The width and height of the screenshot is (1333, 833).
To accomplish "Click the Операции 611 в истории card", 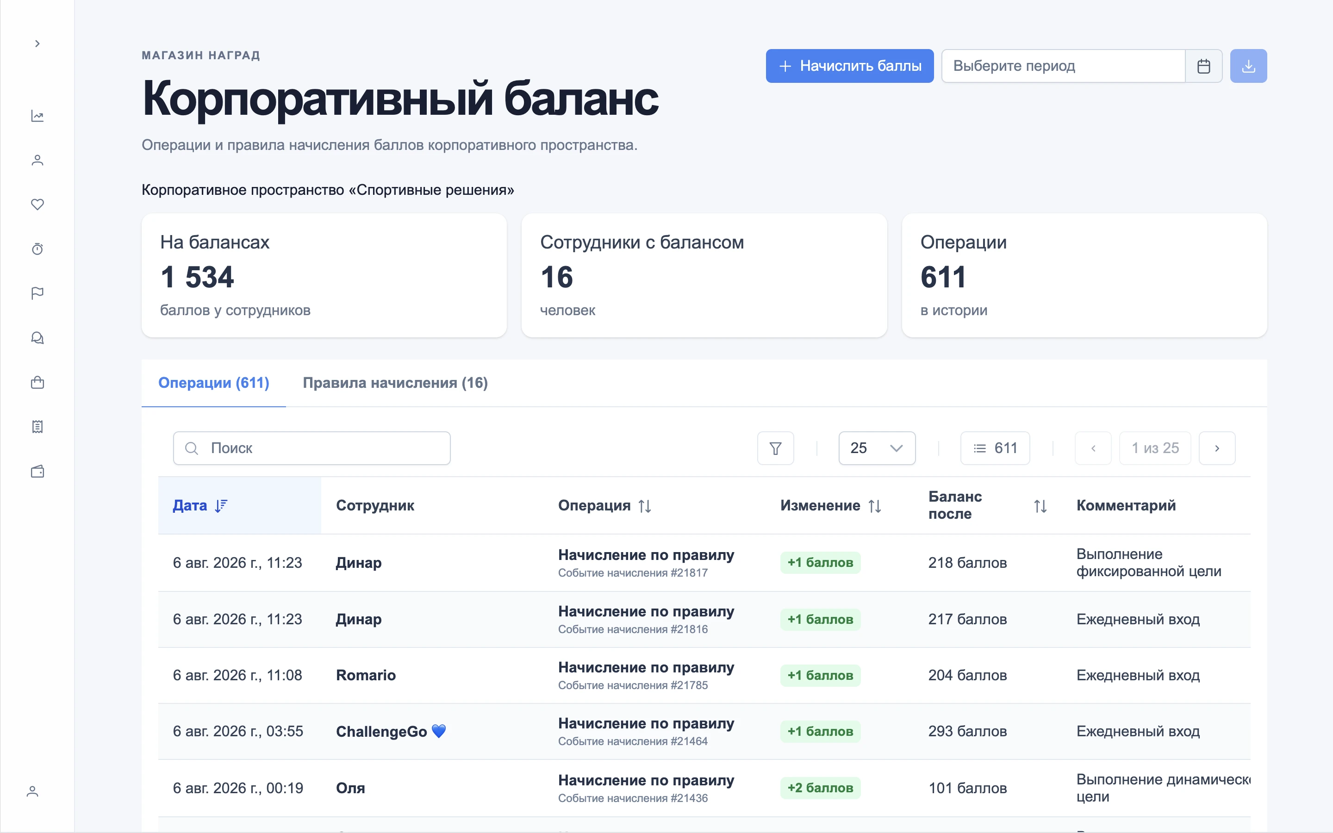I will tap(1084, 275).
